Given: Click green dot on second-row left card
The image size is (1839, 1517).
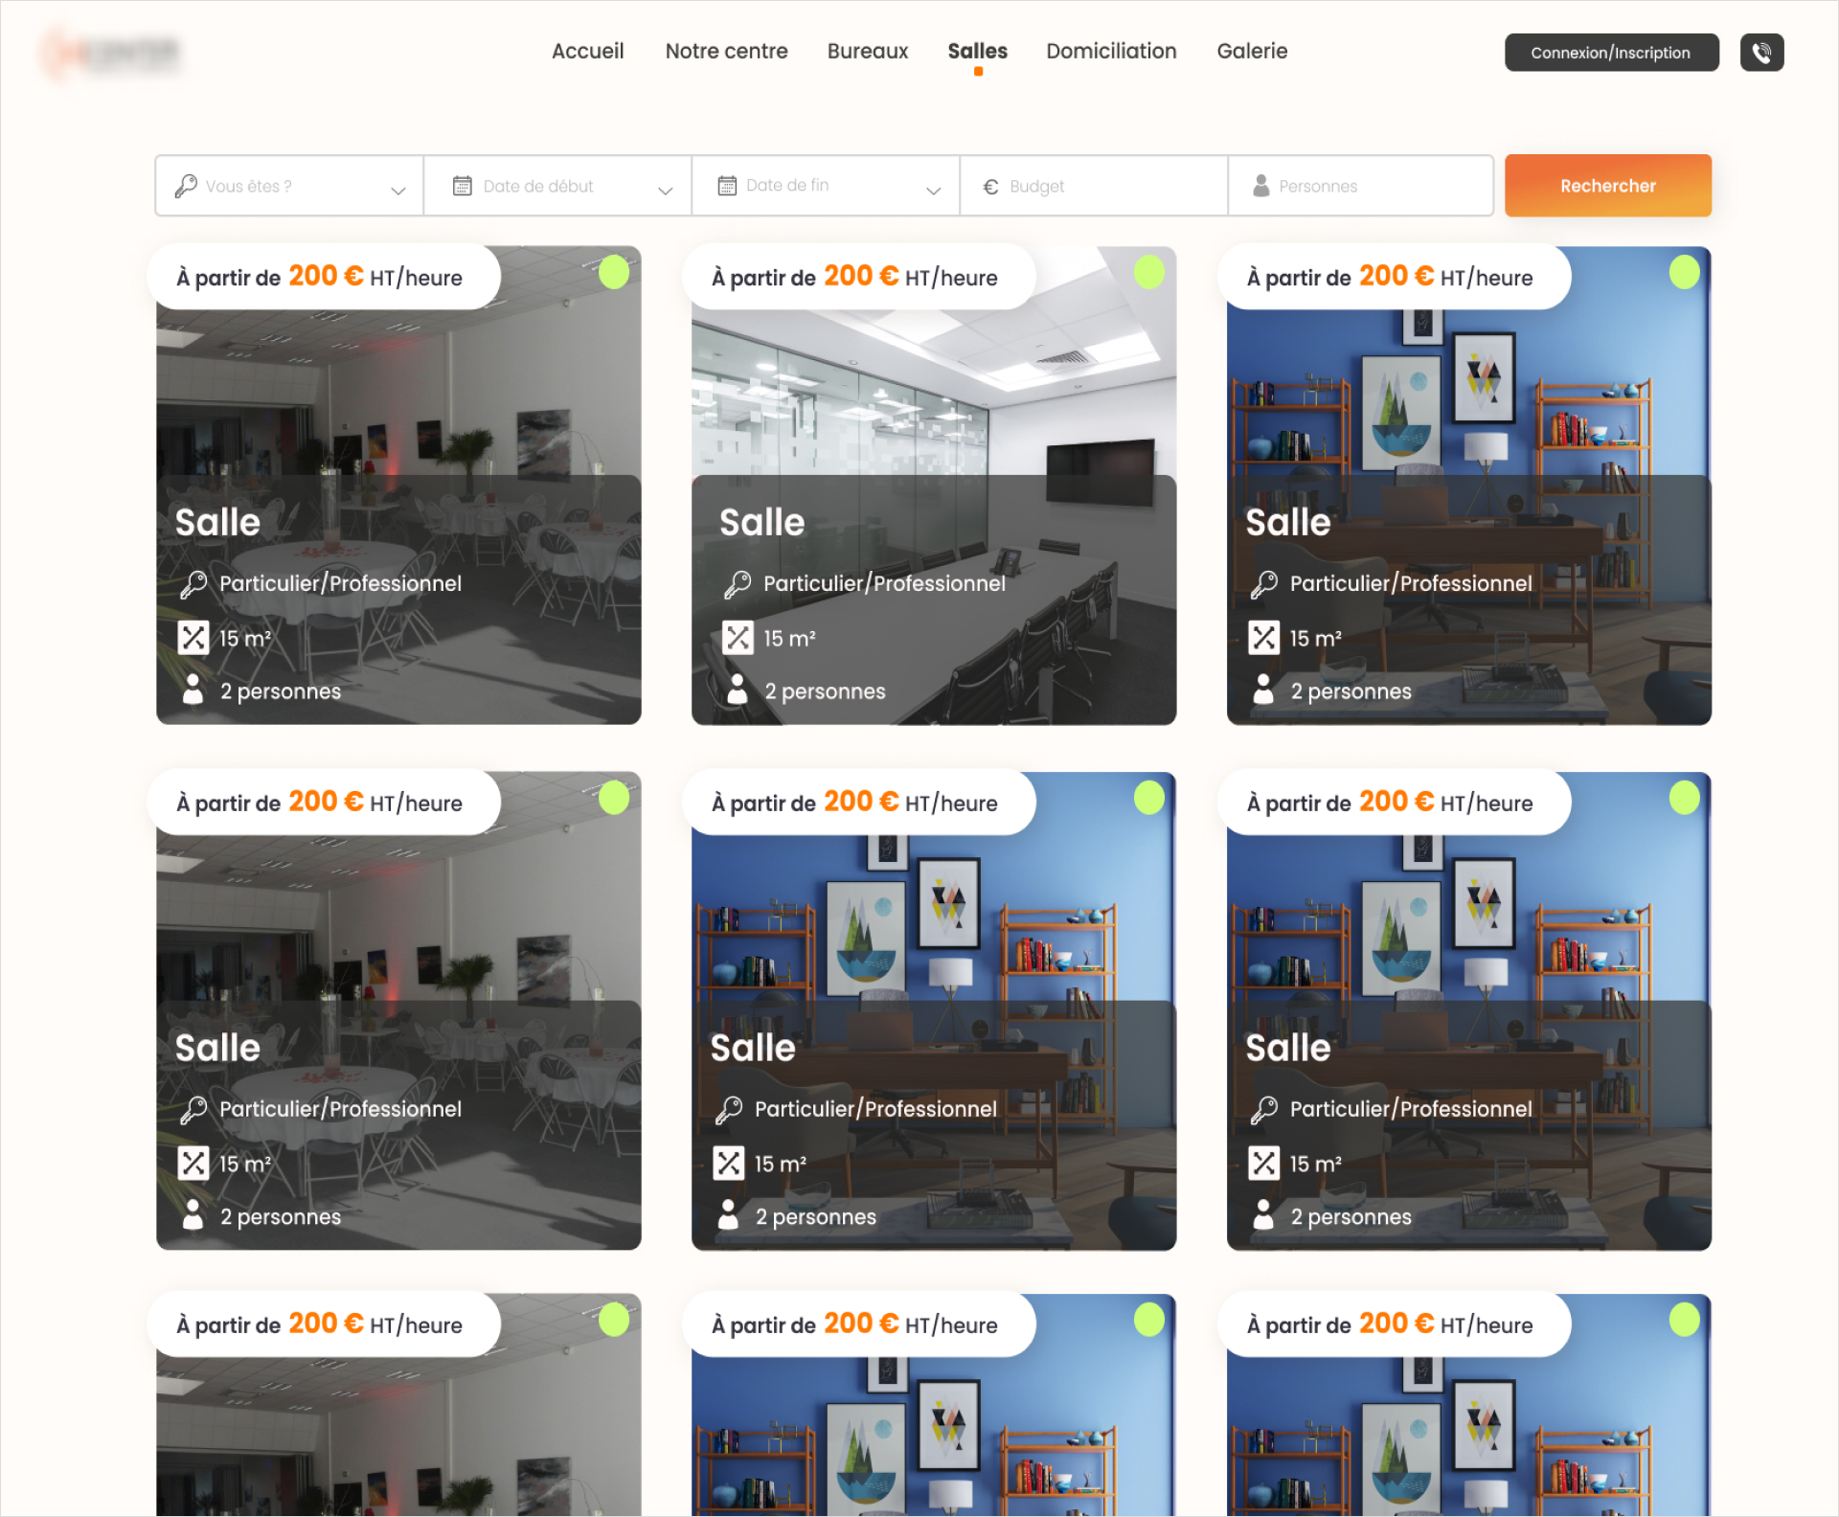Looking at the screenshot, I should [x=614, y=797].
